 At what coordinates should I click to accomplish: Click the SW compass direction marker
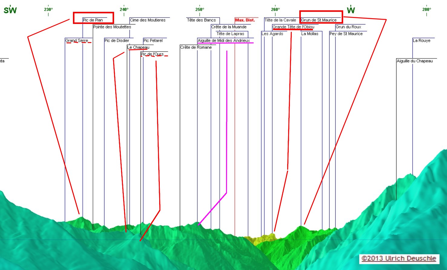(x=10, y=10)
